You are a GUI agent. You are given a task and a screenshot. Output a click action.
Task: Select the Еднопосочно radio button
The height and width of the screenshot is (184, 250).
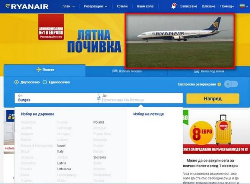(45, 82)
